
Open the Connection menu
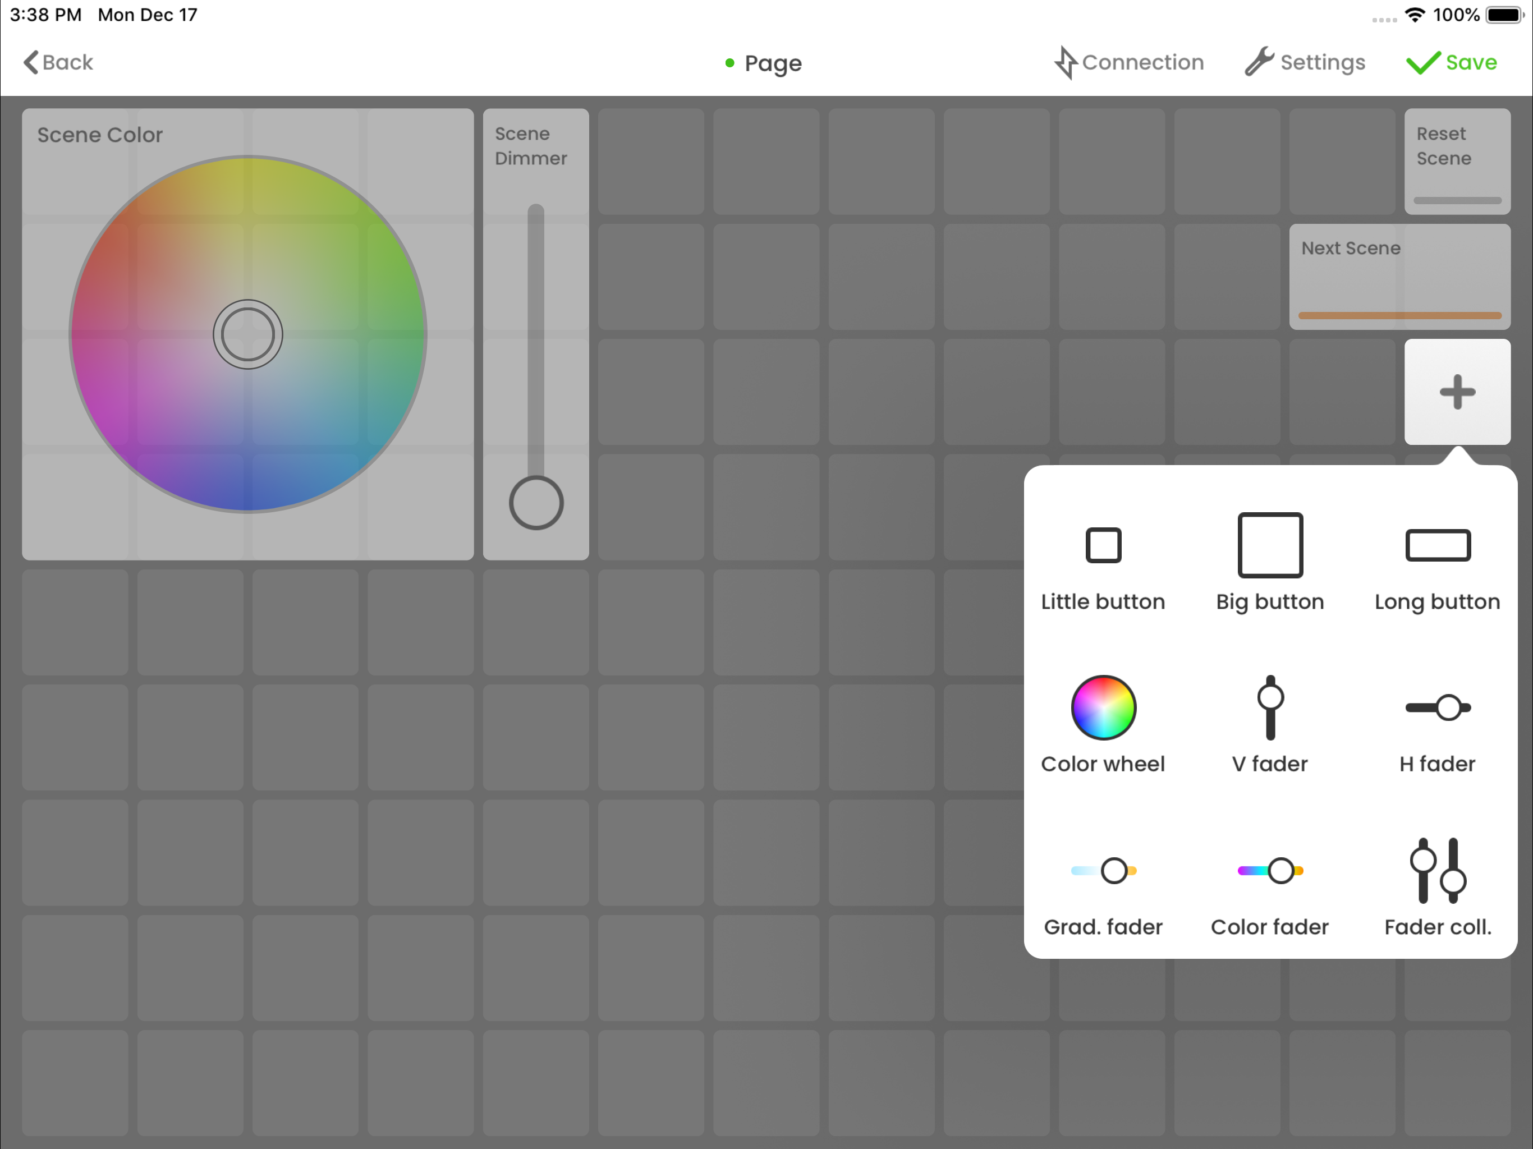click(x=1129, y=62)
